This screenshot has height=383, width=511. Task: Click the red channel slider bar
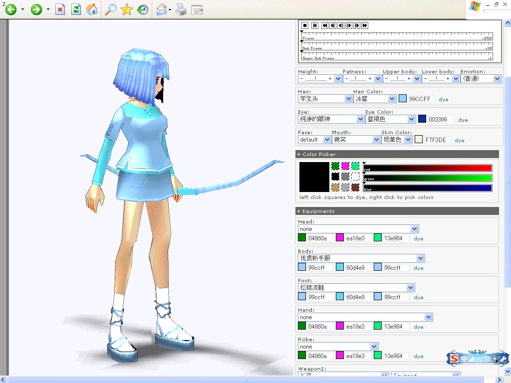tap(427, 168)
